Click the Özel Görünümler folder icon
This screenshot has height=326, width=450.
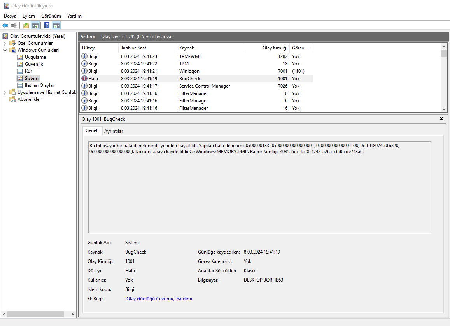12,43
